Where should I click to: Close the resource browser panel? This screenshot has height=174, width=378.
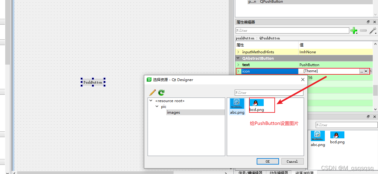375,117
